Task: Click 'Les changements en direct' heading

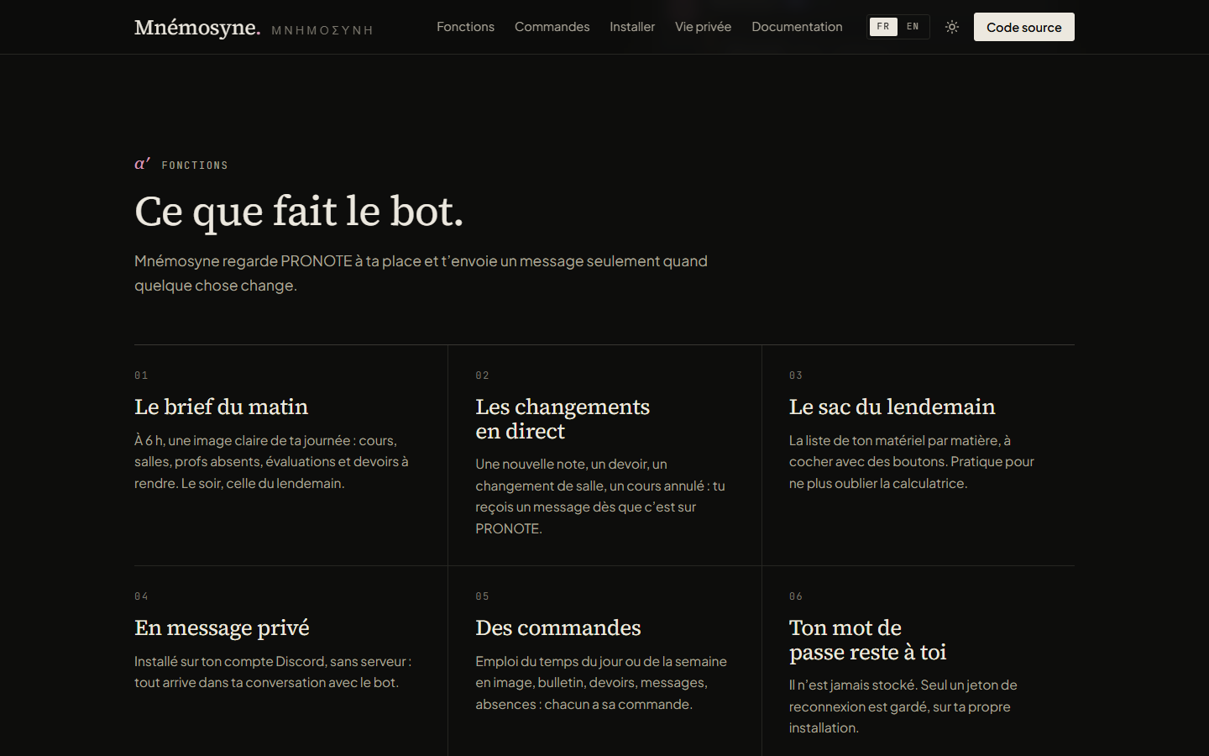Action: click(563, 418)
